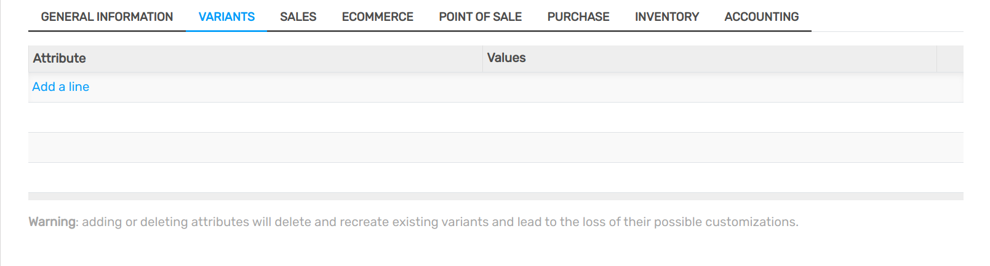The width and height of the screenshot is (990, 266).
Task: Switch to the Sales tab
Action: click(298, 17)
